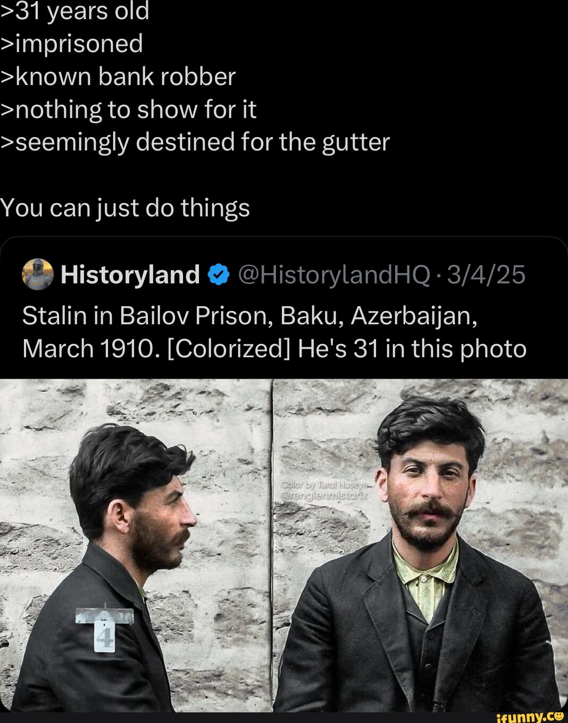The height and width of the screenshot is (723, 568).
Task: Select the '>seemingly destined for the gutter' line
Action: (195, 142)
